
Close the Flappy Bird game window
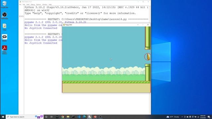(148, 25)
